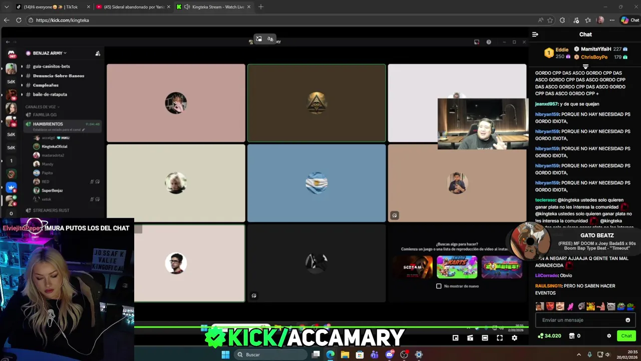Open Kick player settings gear

(x=514, y=338)
